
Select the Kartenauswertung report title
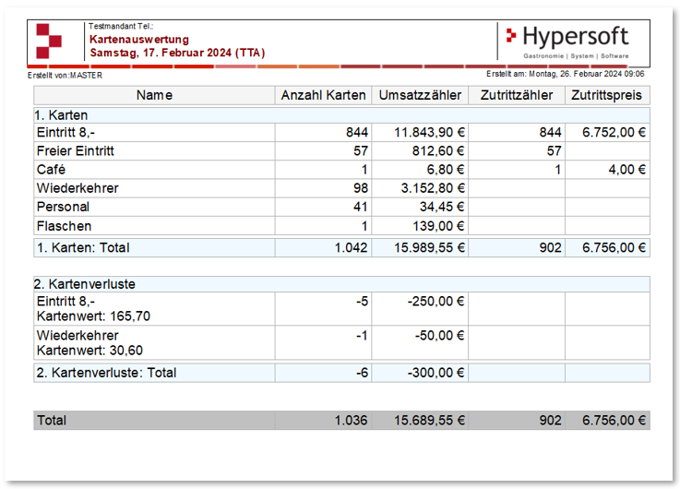[139, 40]
